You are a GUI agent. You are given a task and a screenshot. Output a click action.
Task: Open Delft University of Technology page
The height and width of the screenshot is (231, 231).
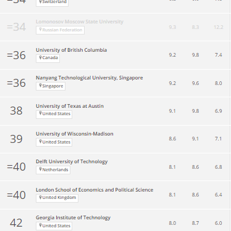[72, 161]
